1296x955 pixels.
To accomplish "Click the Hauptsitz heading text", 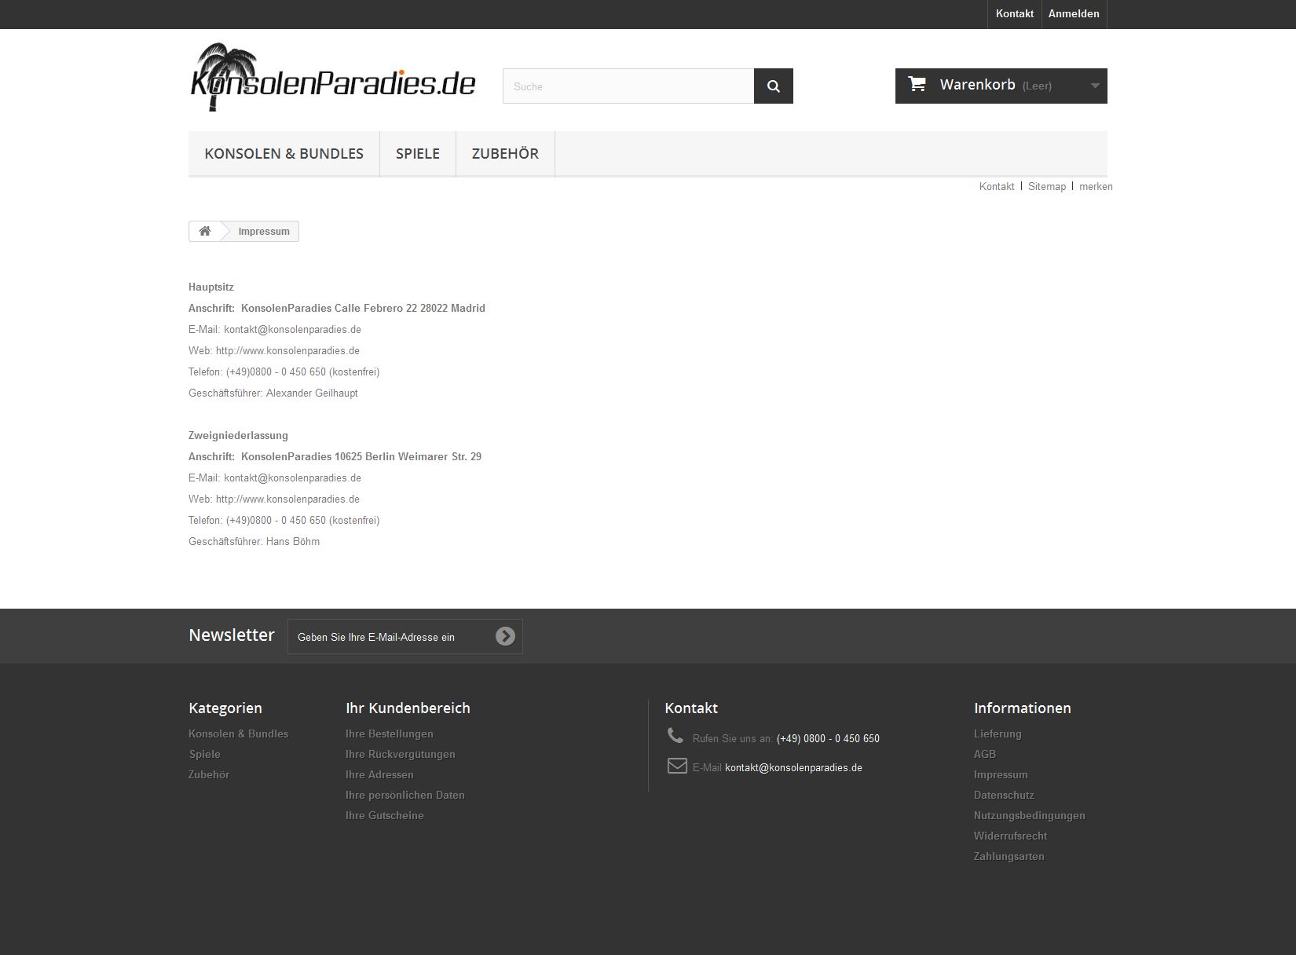I will pos(211,287).
